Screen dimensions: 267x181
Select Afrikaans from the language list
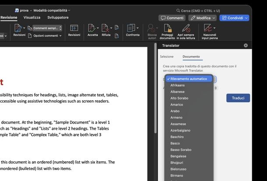(x=189, y=85)
